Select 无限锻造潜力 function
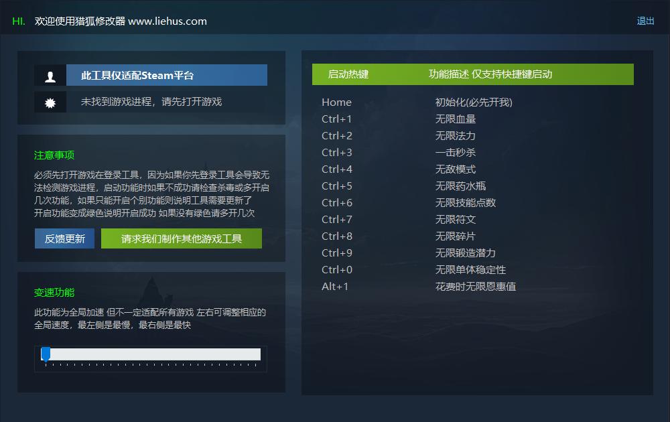The image size is (670, 422). tap(466, 253)
